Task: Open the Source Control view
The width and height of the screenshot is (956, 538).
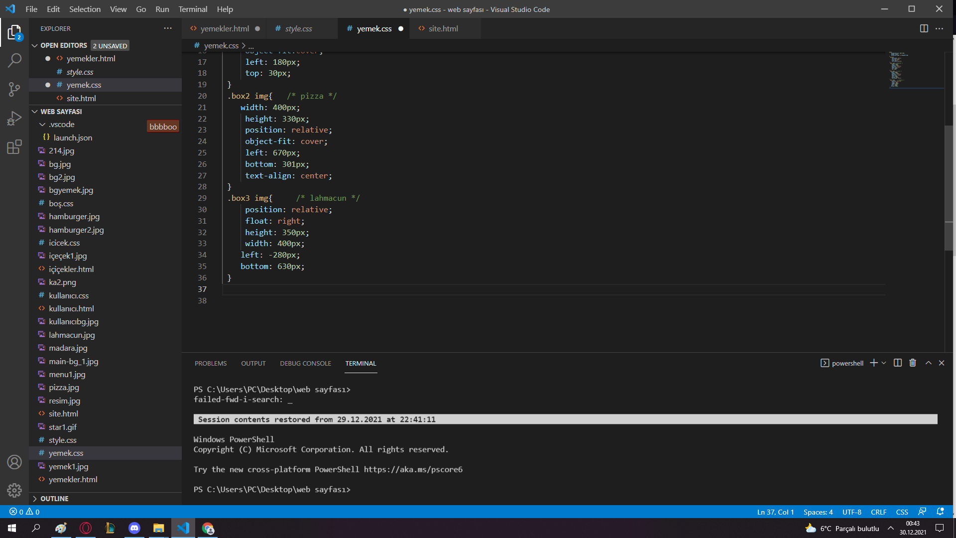Action: (14, 90)
